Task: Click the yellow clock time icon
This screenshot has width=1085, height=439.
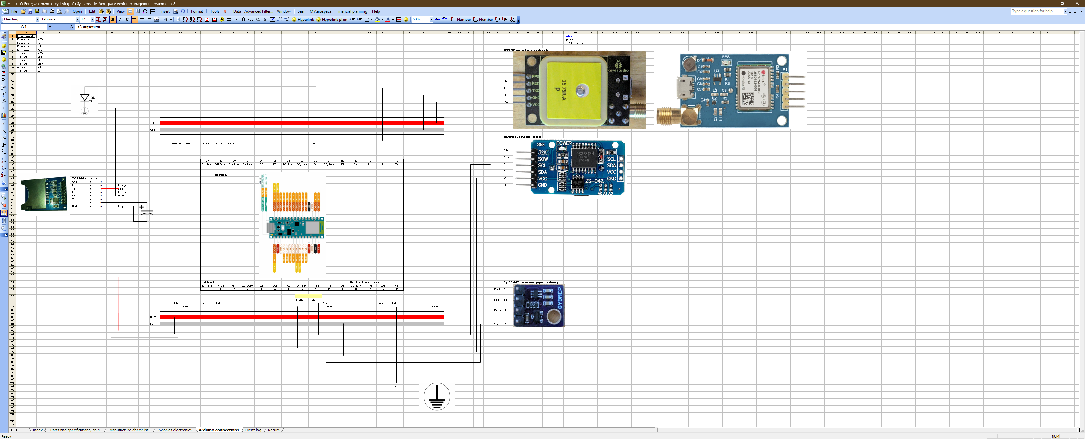Action: [x=221, y=19]
